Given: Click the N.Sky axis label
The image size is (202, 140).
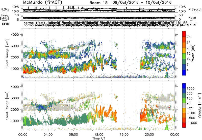Looking at the screenshot, I should (x=5, y=9).
